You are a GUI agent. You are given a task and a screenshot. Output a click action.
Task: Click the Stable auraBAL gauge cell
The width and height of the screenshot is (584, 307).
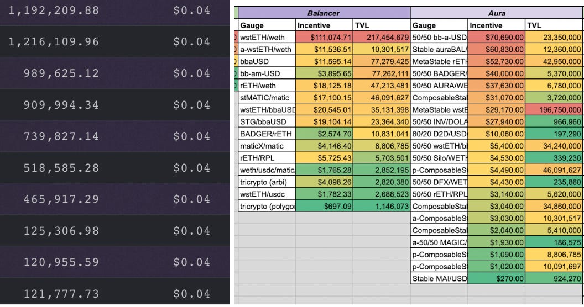tap(439, 50)
